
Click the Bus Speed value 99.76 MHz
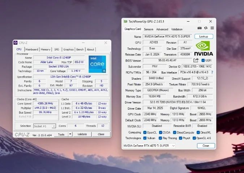[x=45, y=112]
